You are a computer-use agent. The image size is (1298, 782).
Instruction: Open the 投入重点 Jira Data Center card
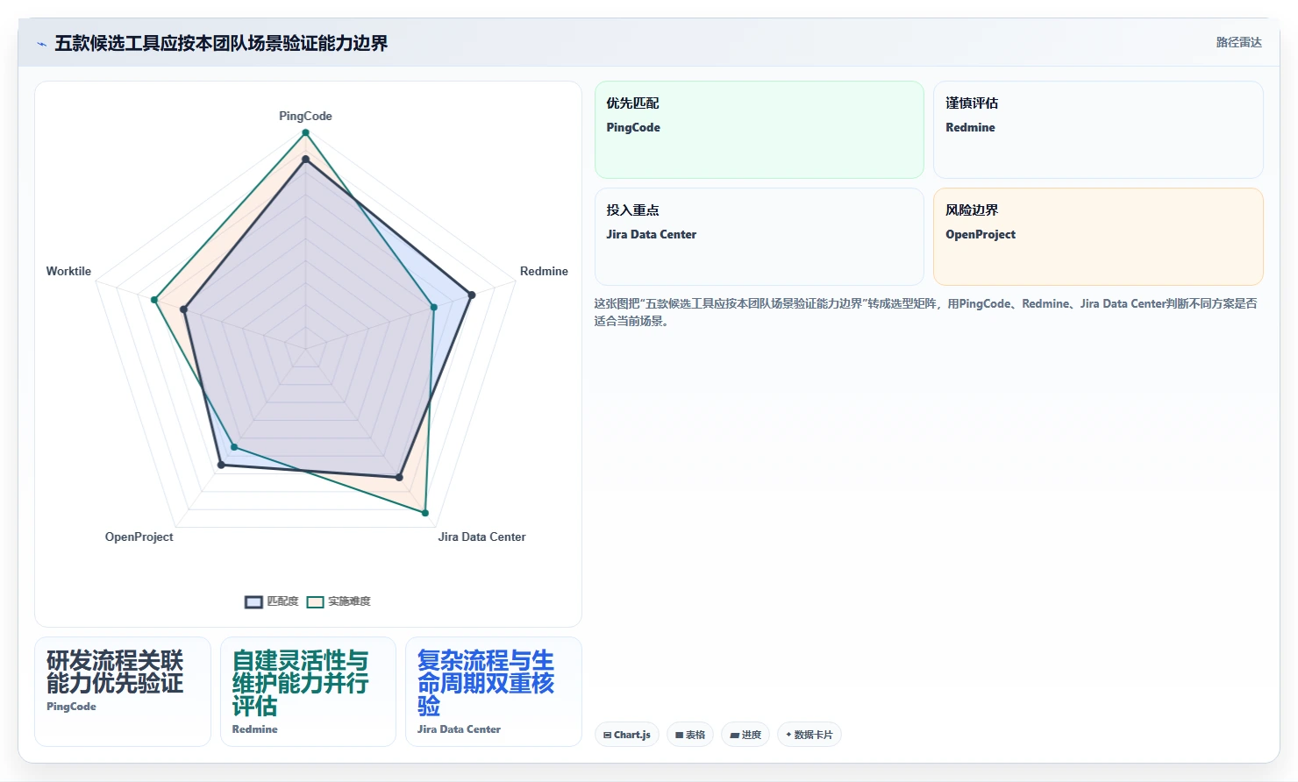(760, 237)
